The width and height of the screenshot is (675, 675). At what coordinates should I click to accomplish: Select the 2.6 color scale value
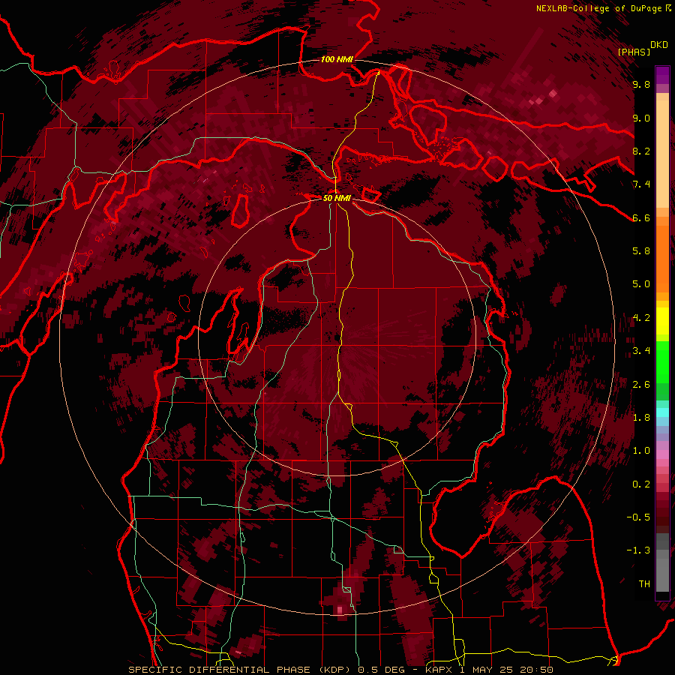641,384
